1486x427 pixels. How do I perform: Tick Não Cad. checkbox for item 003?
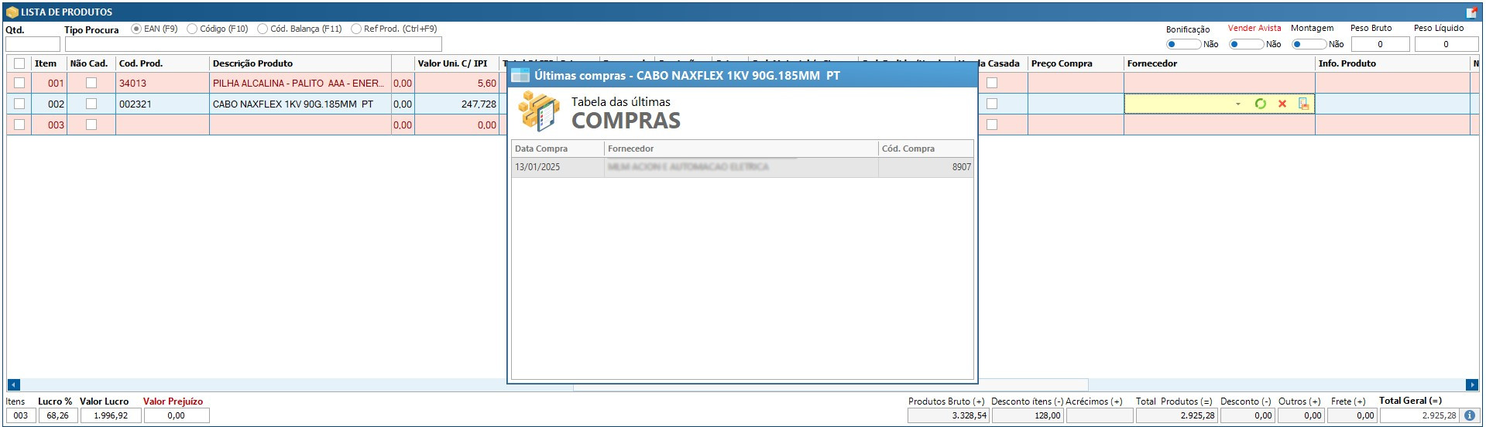[91, 125]
